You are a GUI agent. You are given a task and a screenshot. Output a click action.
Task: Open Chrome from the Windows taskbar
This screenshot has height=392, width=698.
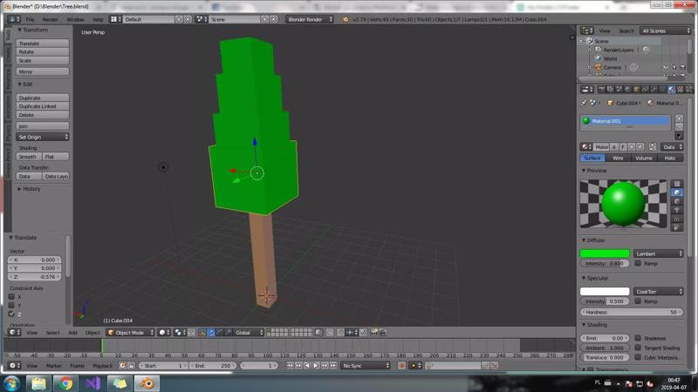[66, 383]
